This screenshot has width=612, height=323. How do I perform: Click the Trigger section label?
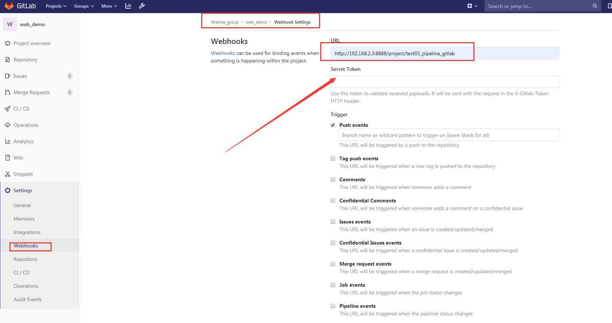pyautogui.click(x=339, y=114)
